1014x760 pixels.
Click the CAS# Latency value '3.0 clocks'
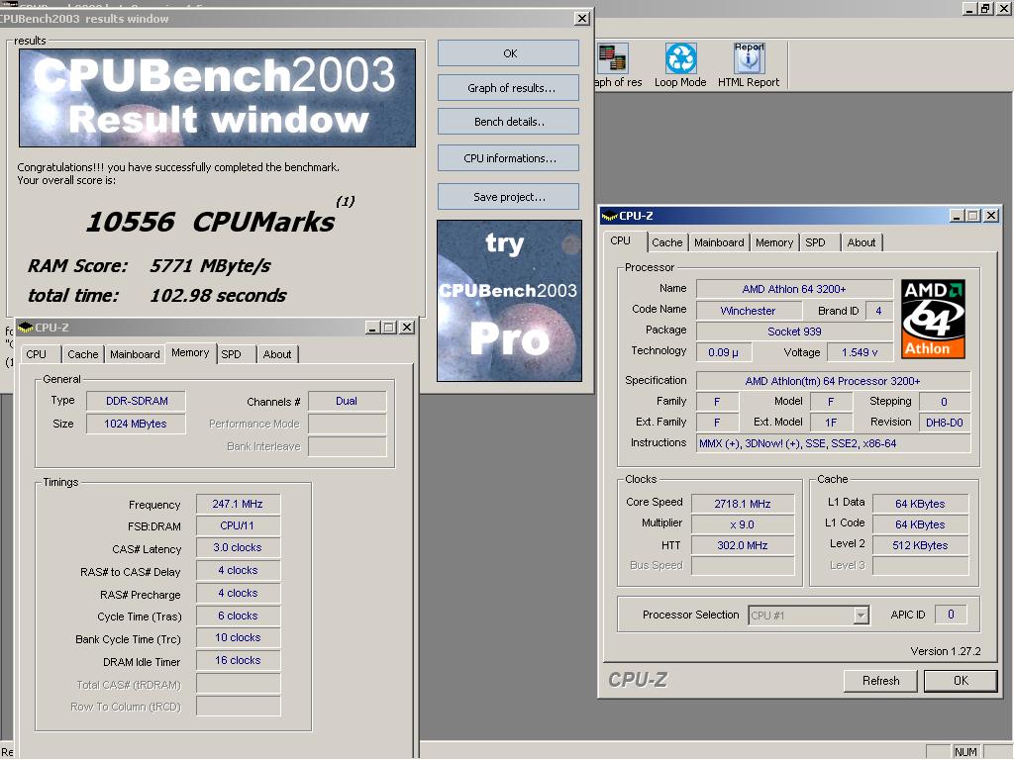pos(238,547)
